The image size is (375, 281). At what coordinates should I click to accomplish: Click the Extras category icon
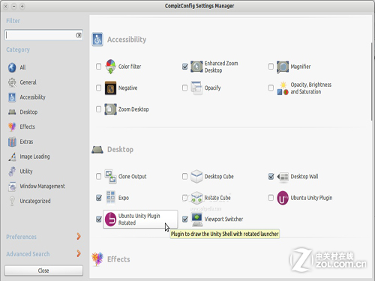tap(12, 142)
